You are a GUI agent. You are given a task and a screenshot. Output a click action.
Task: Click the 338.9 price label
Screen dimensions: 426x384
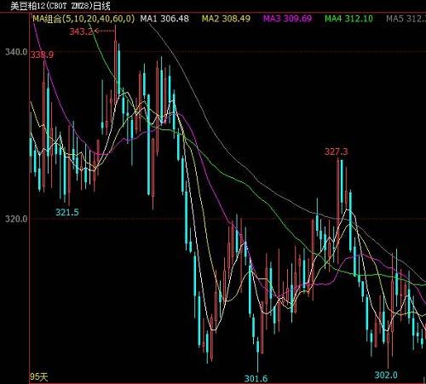(42, 54)
